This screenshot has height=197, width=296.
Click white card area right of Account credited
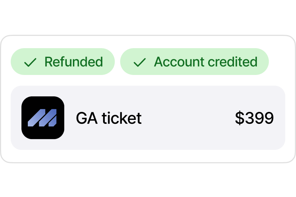point(281,62)
